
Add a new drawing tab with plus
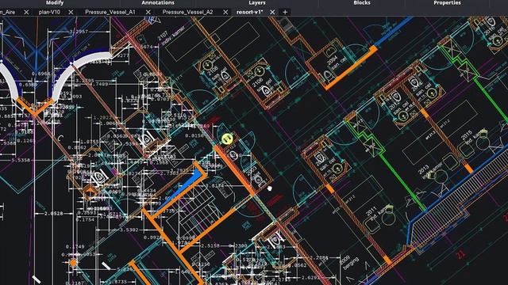(x=285, y=12)
